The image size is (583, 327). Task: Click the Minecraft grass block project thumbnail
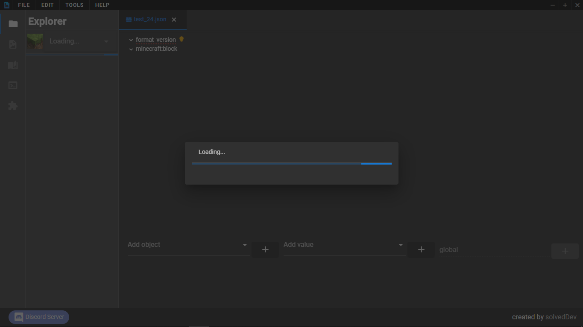(35, 42)
